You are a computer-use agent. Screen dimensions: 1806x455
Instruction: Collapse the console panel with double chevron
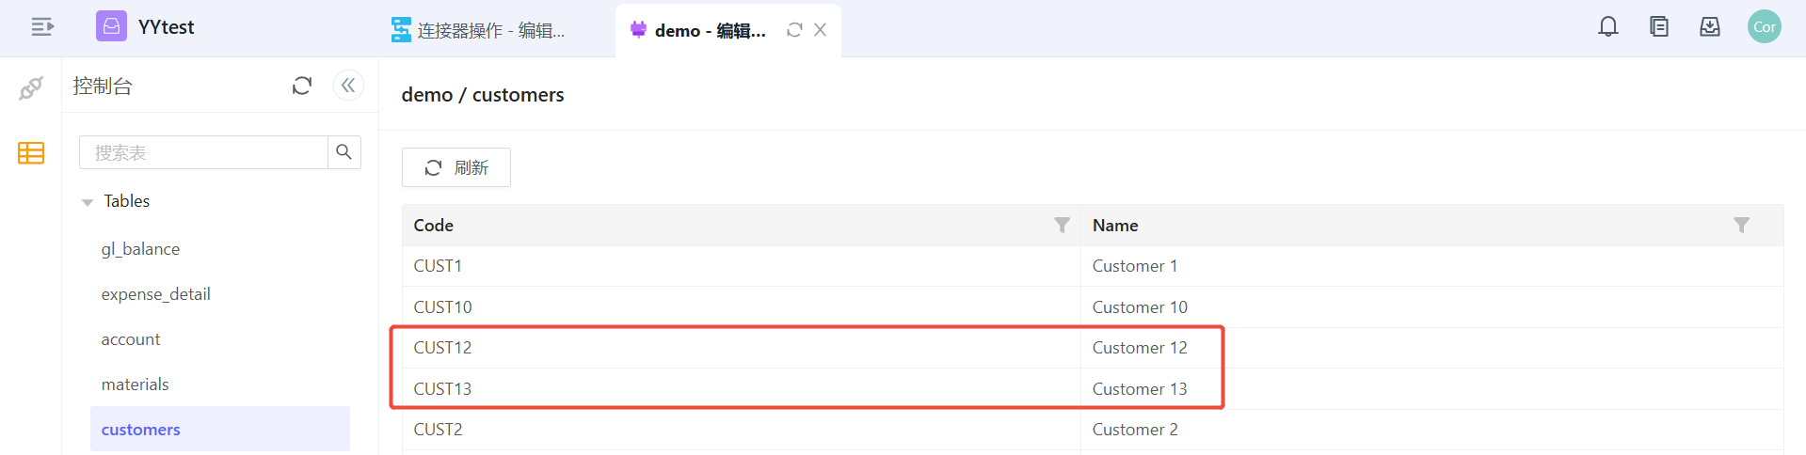(x=348, y=86)
